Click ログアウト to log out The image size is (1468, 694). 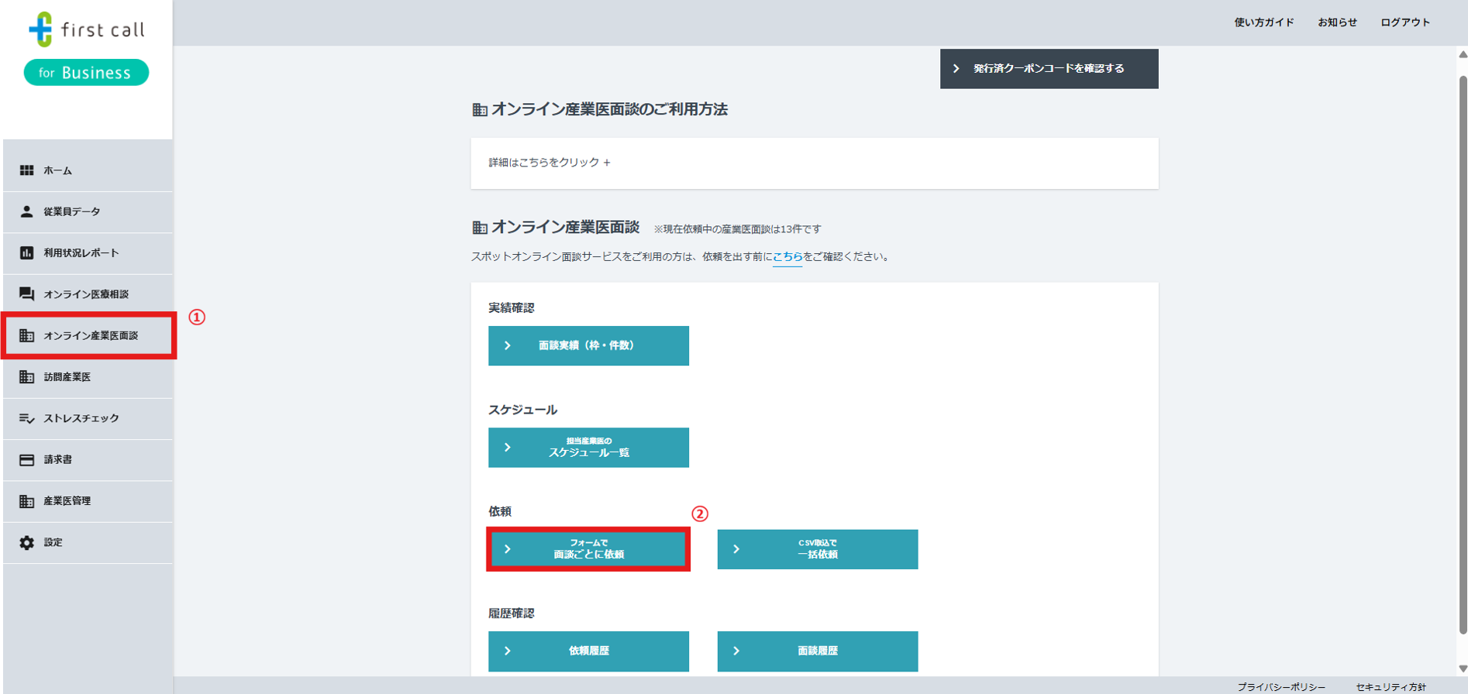1405,22
